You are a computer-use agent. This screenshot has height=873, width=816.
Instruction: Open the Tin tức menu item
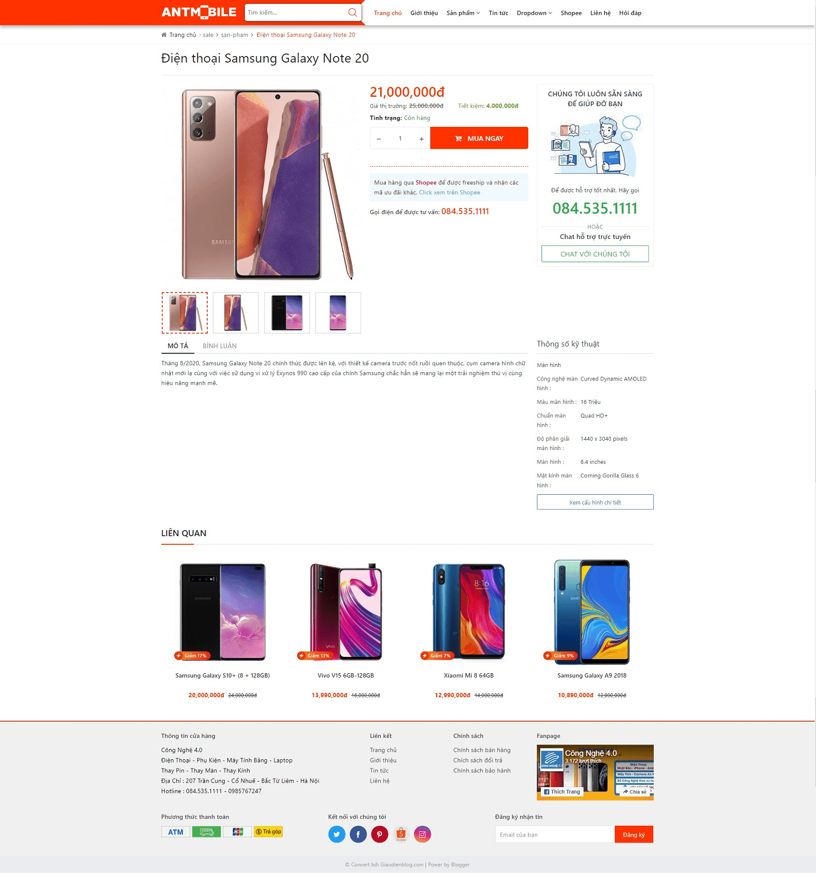coord(498,13)
